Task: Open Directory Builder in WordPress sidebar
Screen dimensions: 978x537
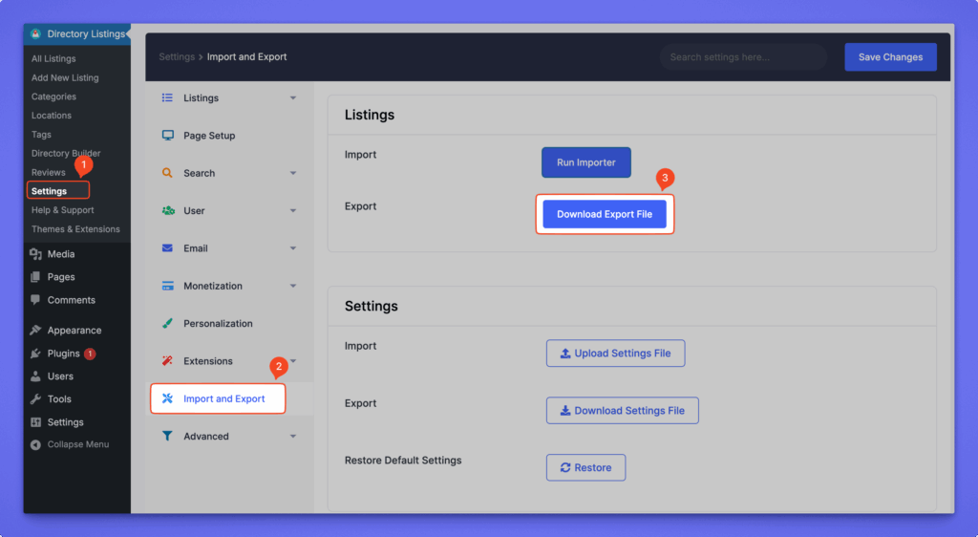Action: pos(66,153)
